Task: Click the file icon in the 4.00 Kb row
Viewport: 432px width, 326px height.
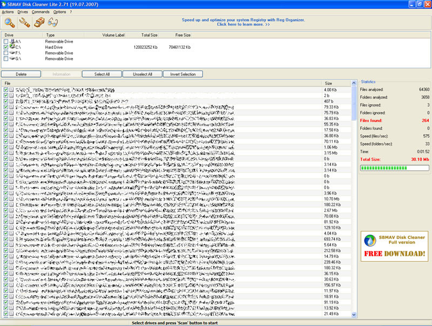Action: click(11, 90)
